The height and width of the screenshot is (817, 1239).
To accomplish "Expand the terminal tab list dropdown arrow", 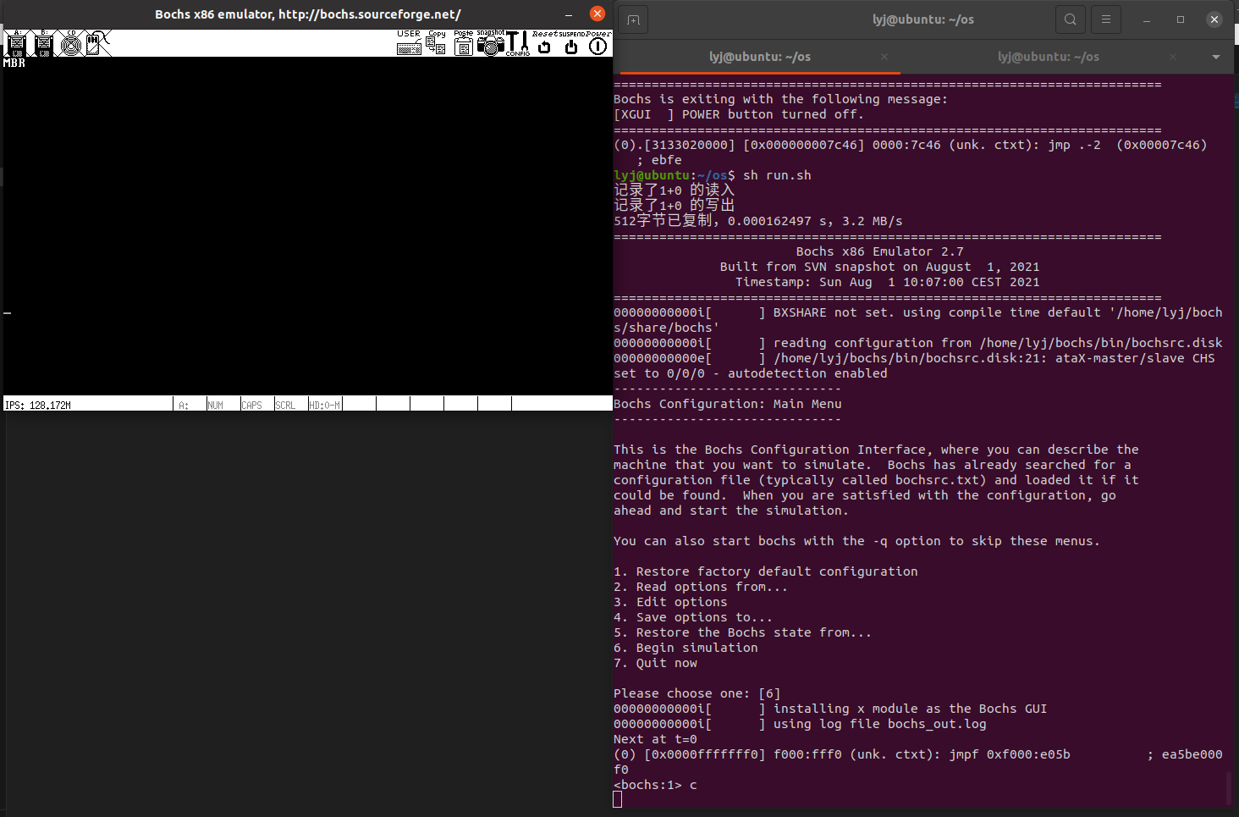I will tap(1216, 57).
